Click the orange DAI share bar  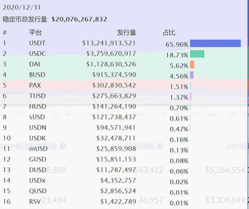point(192,64)
